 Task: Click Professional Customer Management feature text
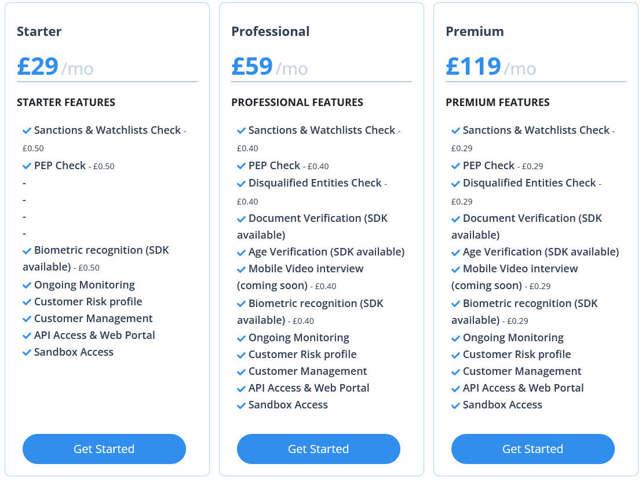tap(308, 371)
